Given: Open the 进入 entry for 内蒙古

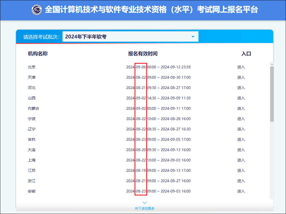Looking at the screenshot, I should tap(241, 108).
